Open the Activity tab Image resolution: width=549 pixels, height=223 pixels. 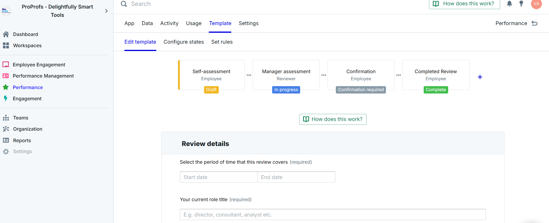(169, 23)
